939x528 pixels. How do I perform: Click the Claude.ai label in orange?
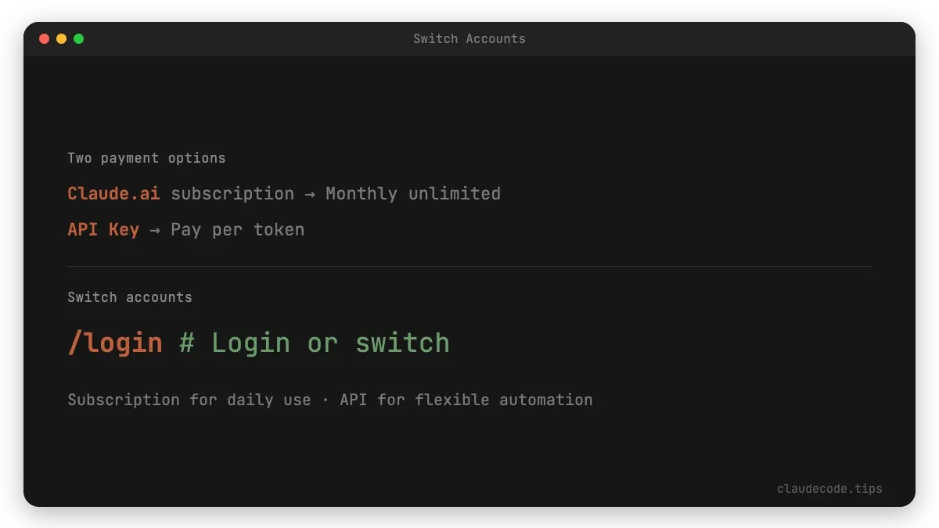113,193
